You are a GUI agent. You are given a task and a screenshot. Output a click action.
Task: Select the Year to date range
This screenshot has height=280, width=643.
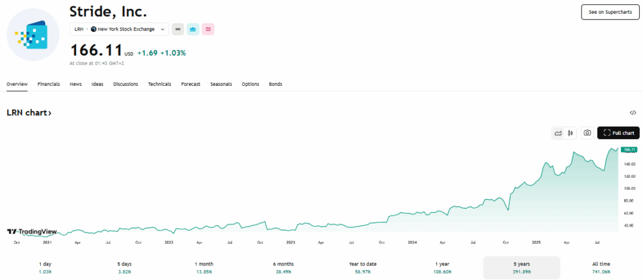coord(363,267)
